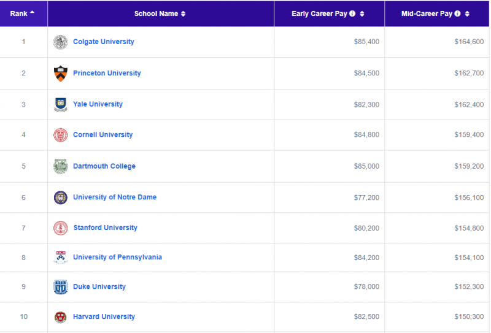
Task: Click rank number 5 in Dartmouth row
Action: pos(23,167)
